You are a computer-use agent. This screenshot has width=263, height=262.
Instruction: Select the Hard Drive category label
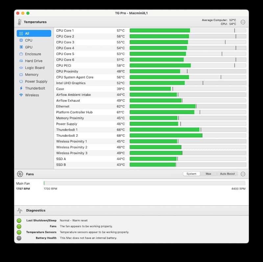[34, 61]
